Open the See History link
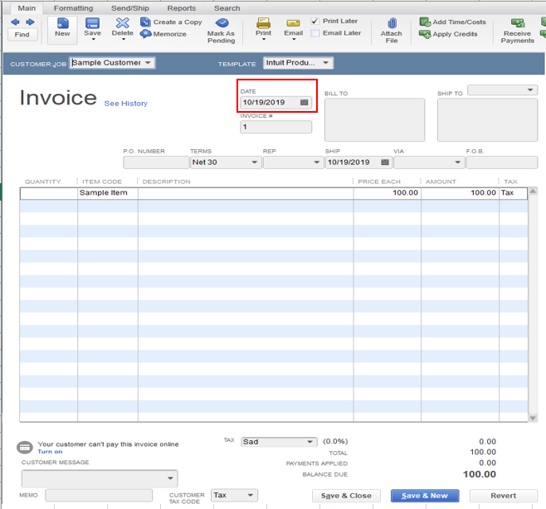This screenshot has height=509, width=546. [x=125, y=104]
